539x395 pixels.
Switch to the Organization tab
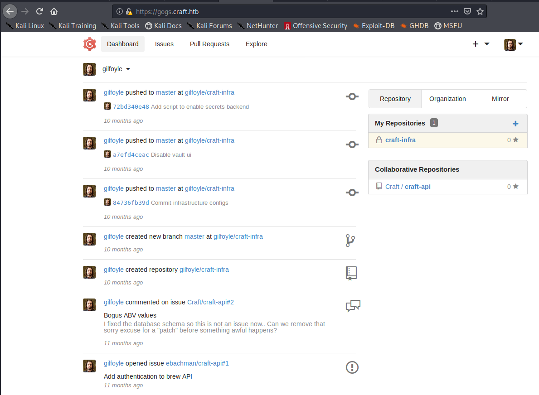[x=447, y=99]
